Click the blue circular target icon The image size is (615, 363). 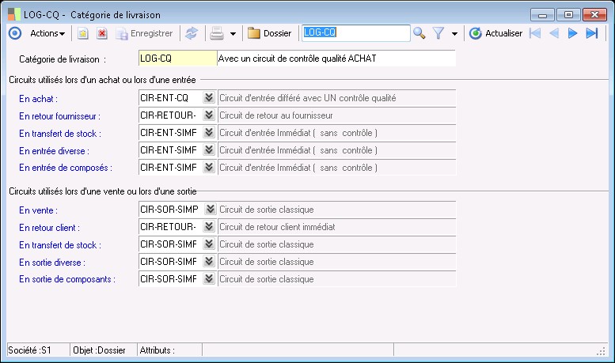(15, 33)
